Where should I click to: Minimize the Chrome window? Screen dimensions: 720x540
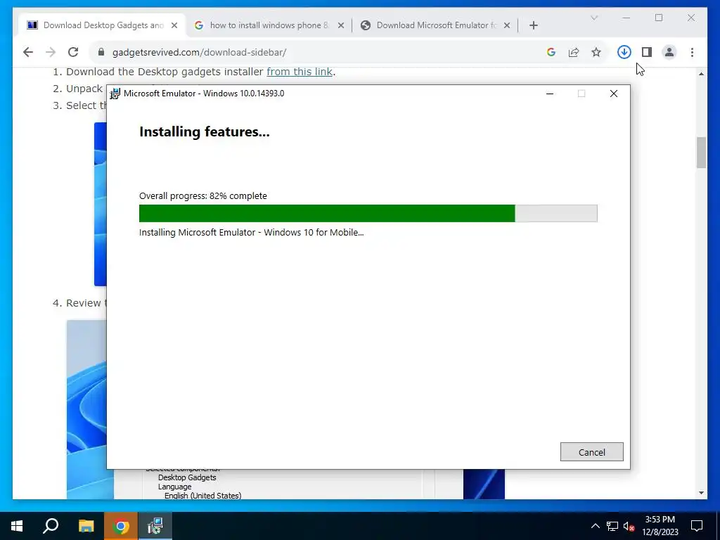[626, 18]
